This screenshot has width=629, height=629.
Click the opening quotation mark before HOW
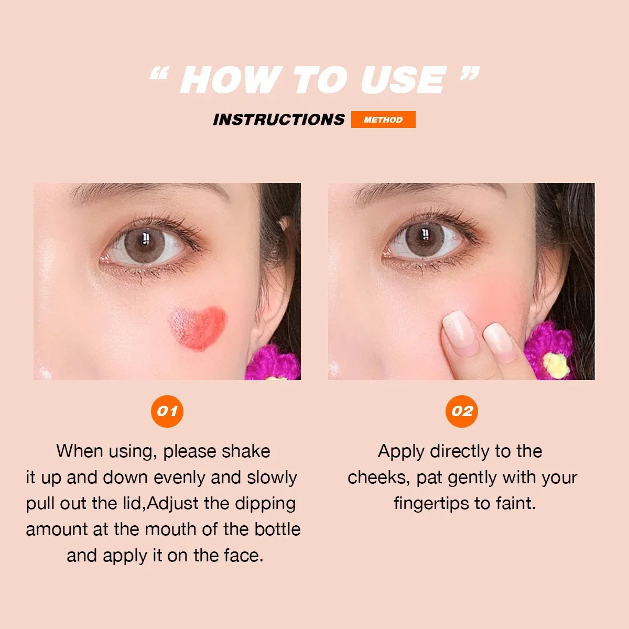tap(158, 75)
